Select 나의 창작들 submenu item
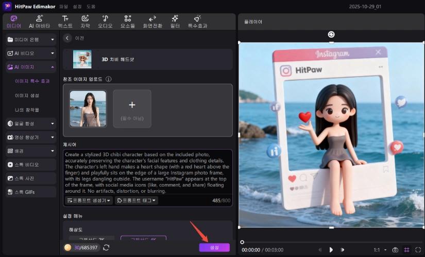This screenshot has width=425, height=257. (x=27, y=110)
